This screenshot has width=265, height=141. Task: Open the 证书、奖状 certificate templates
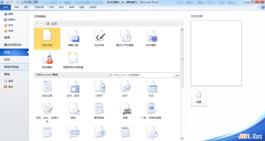point(73,89)
